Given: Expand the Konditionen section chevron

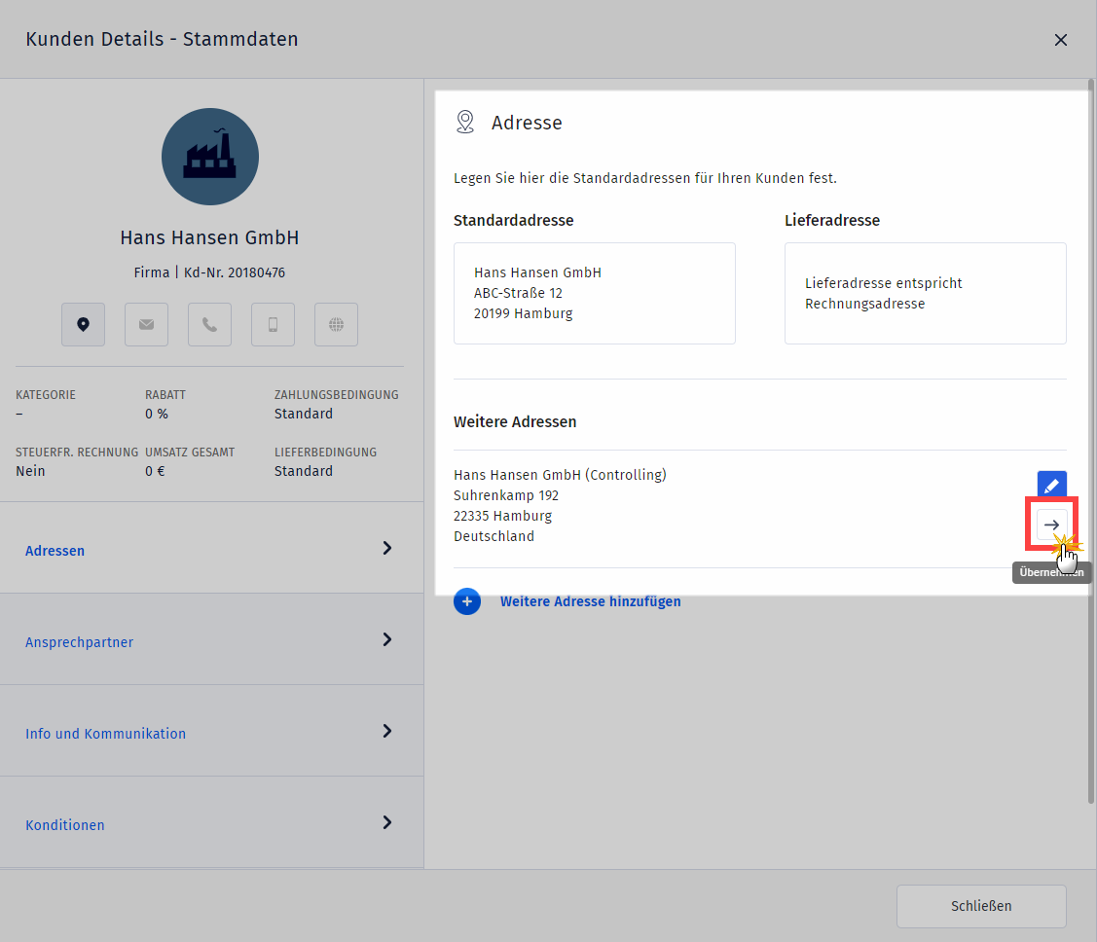Looking at the screenshot, I should click(387, 823).
